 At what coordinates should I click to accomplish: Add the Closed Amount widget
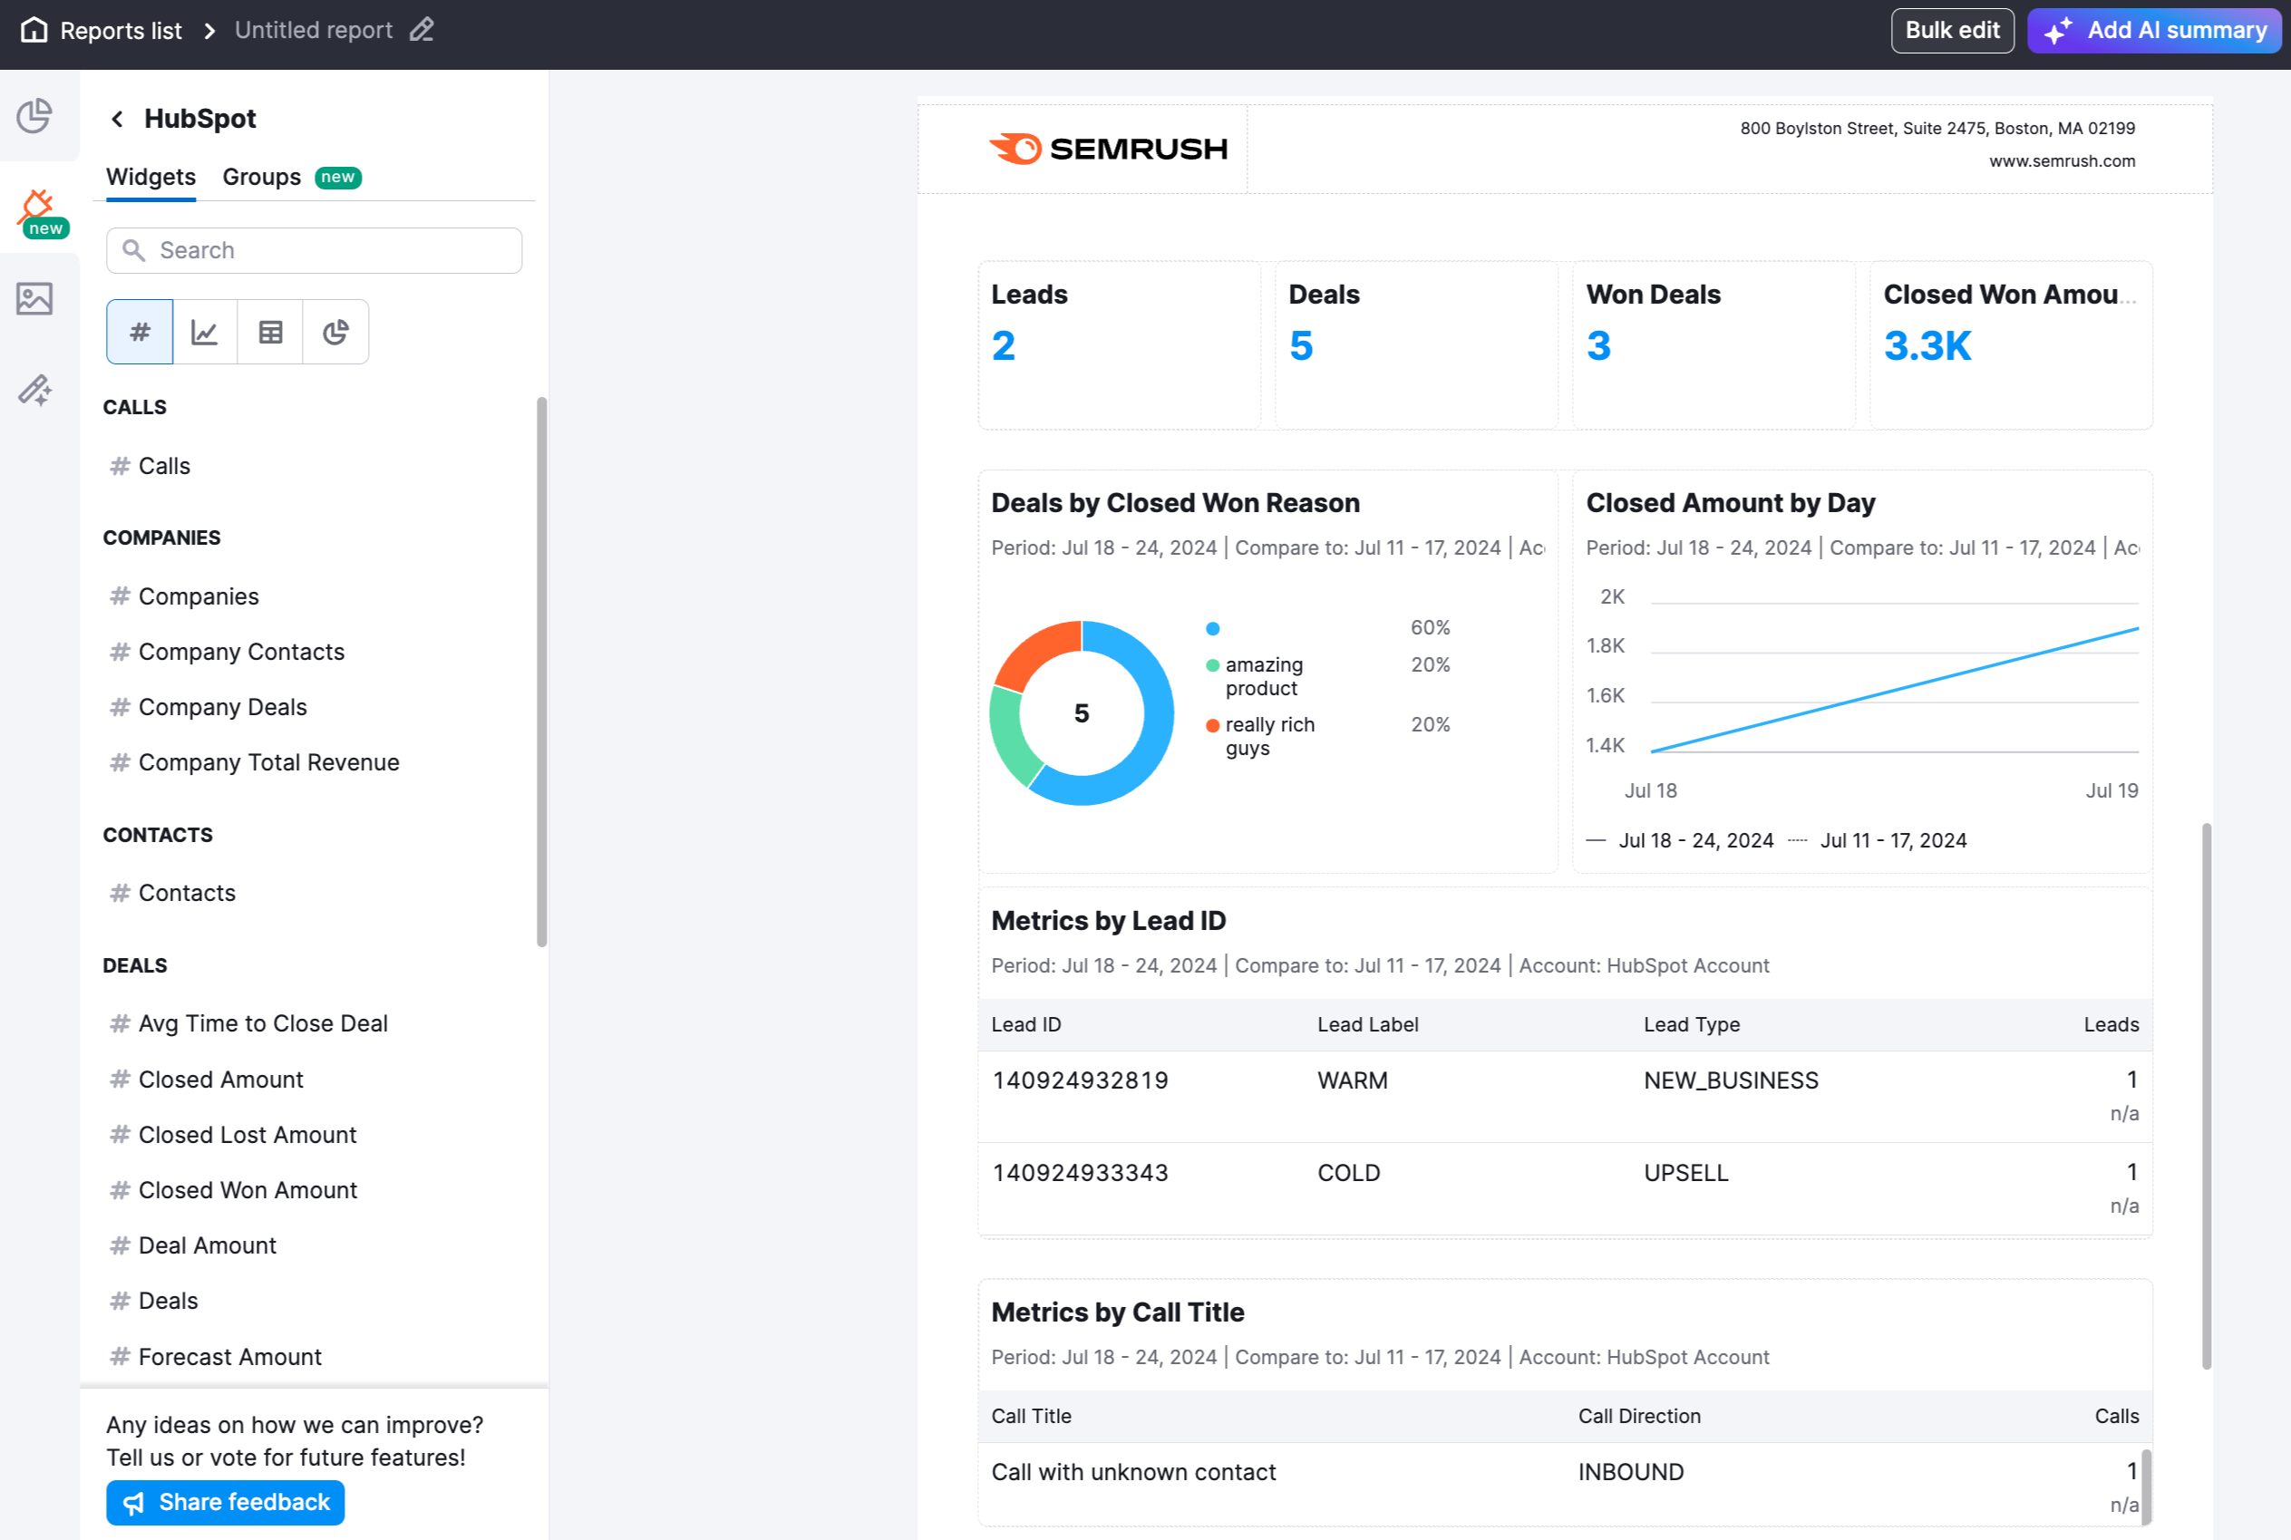(x=220, y=1080)
